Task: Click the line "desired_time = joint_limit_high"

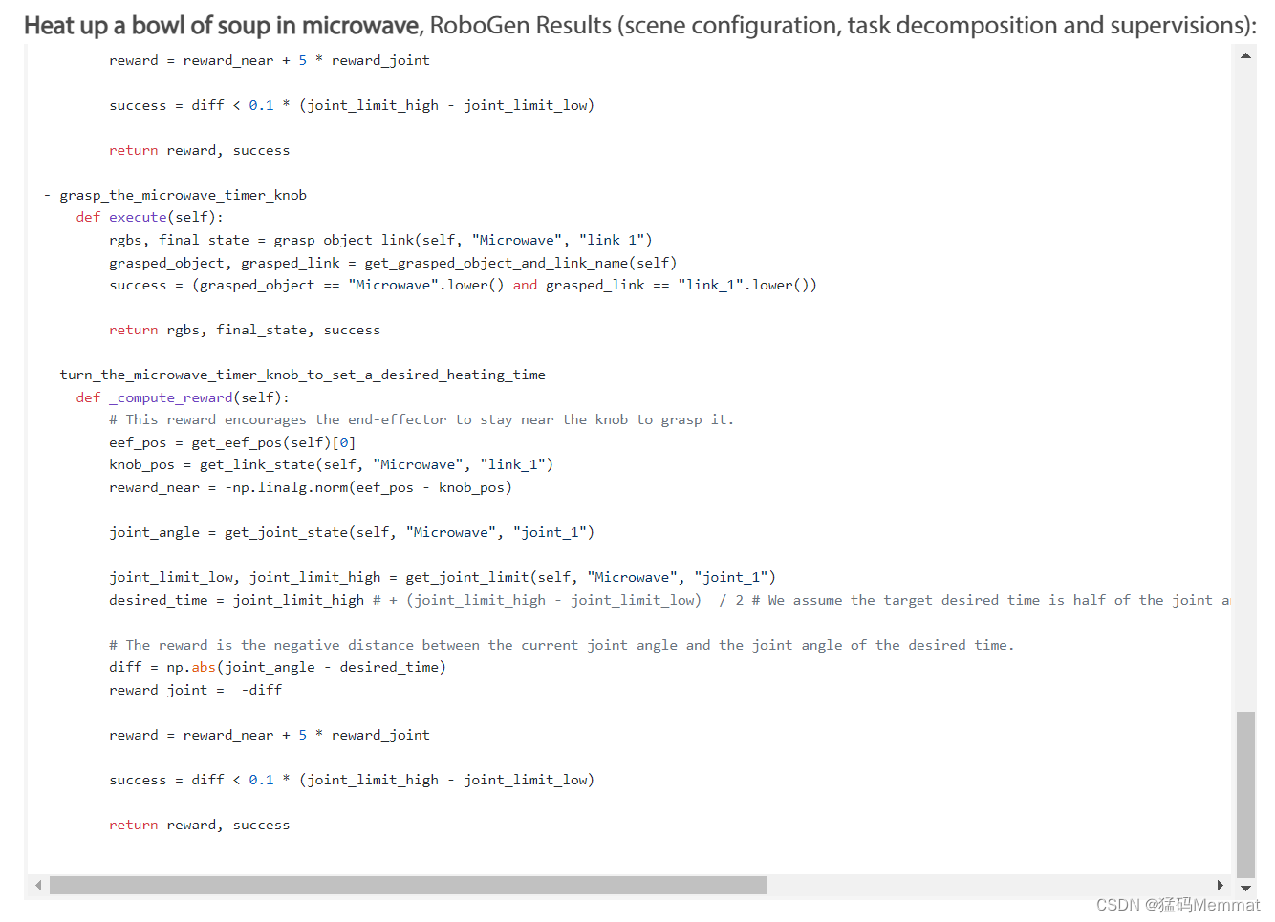Action: [669, 600]
